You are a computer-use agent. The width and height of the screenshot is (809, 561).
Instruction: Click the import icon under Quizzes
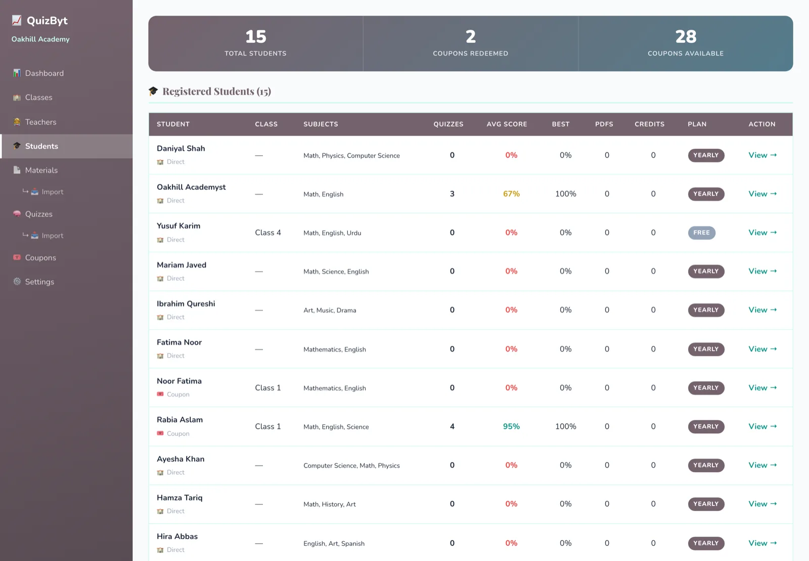coord(35,236)
